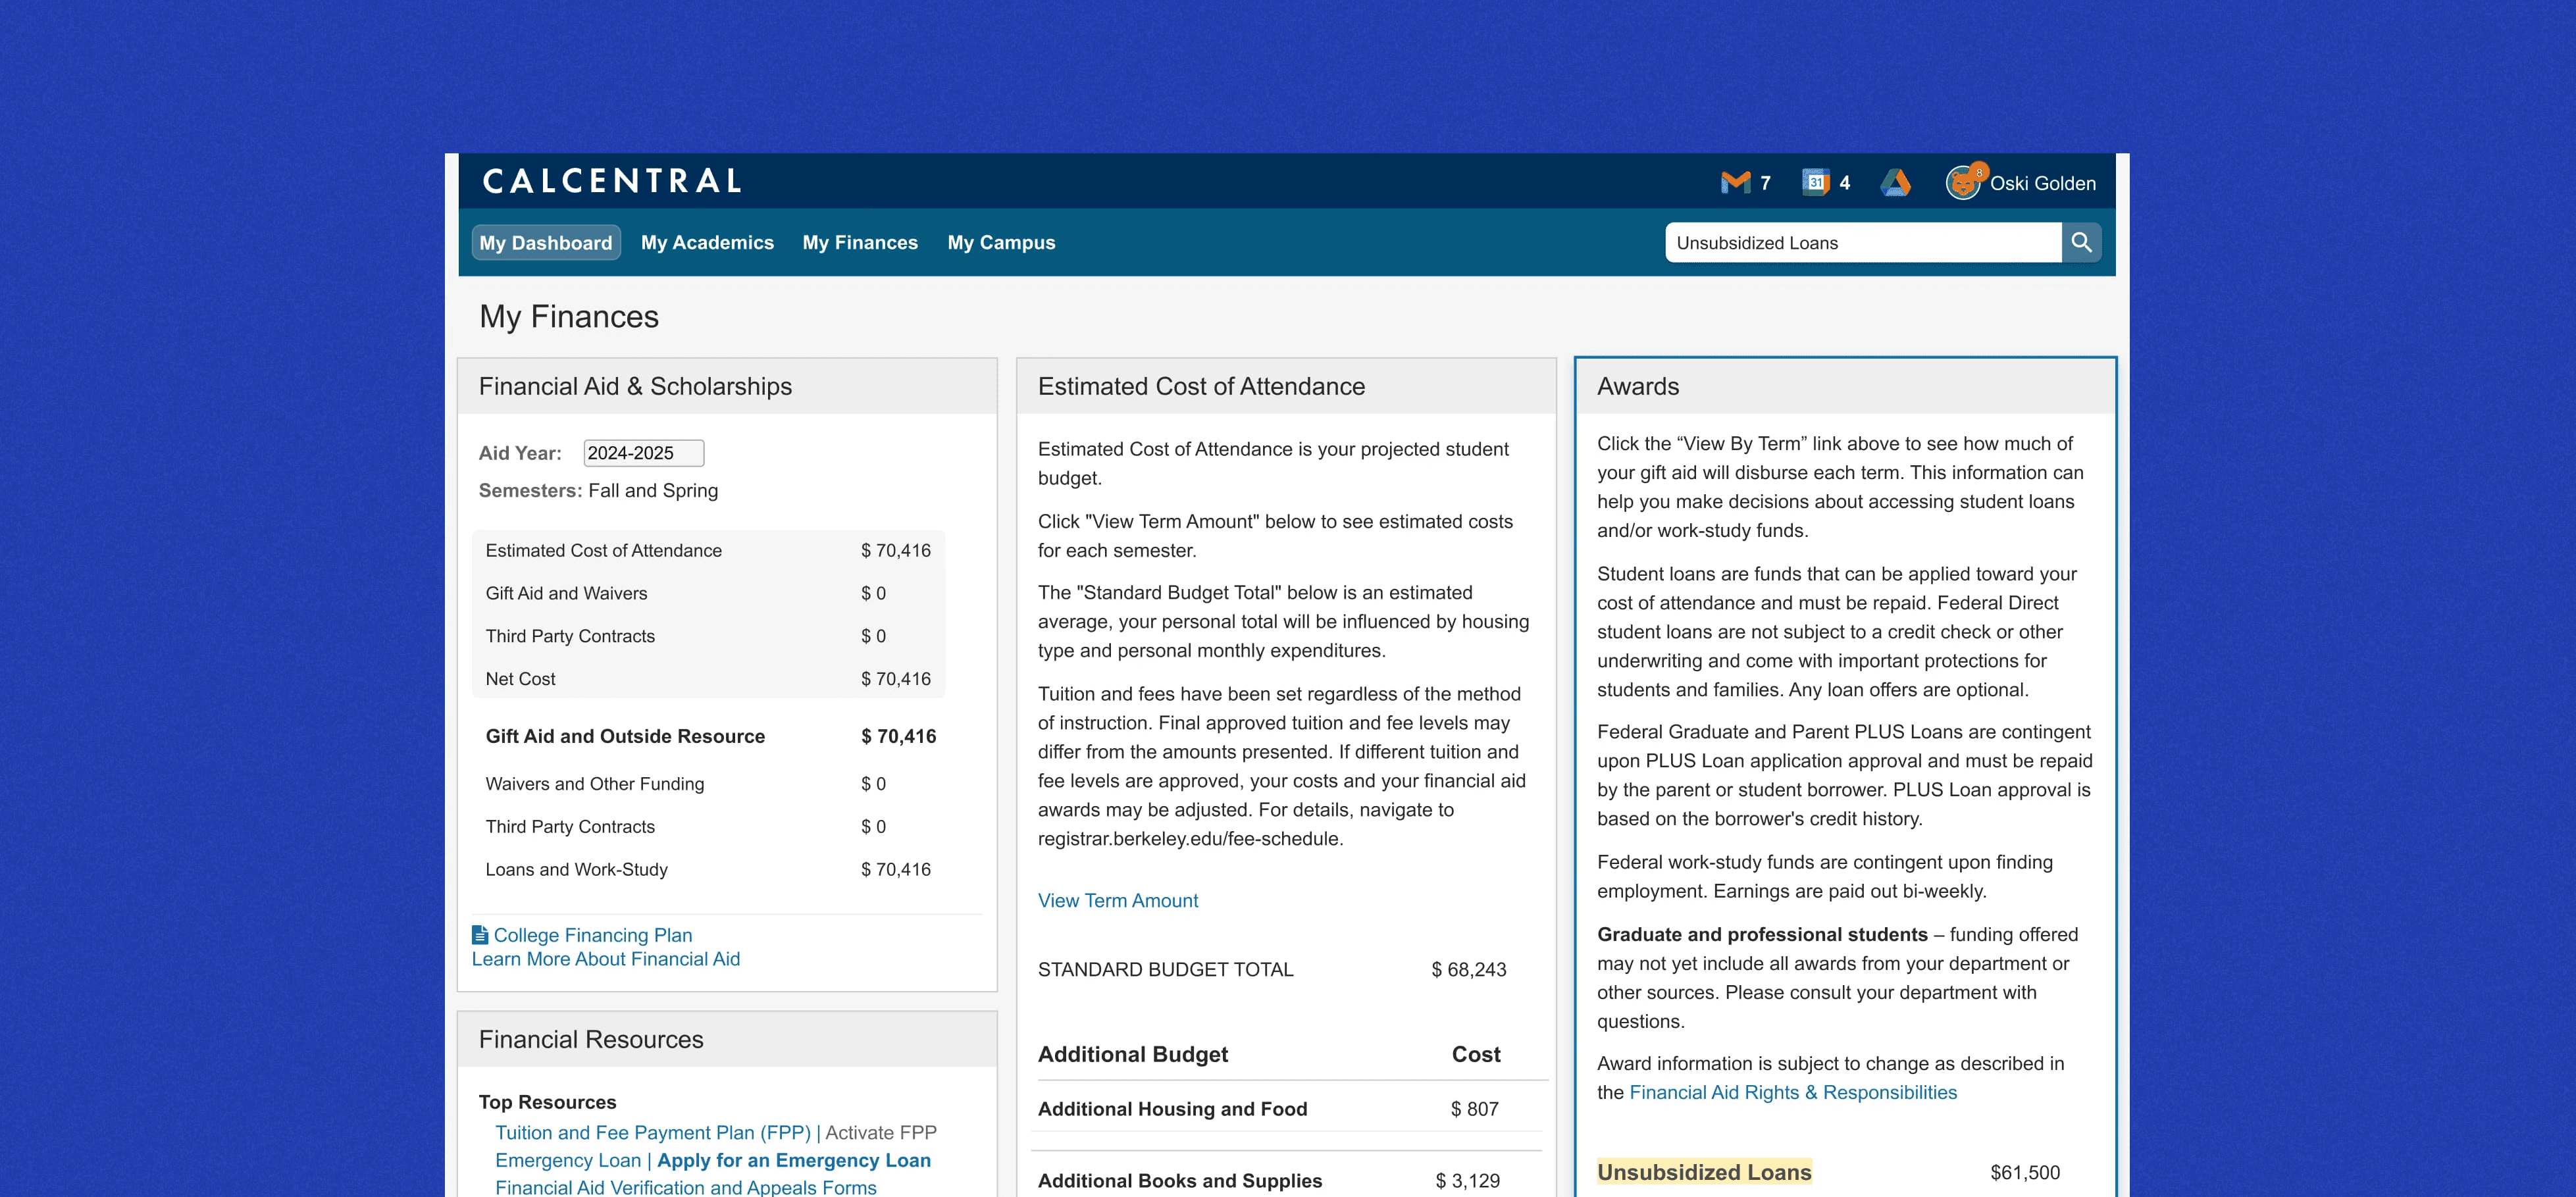Open the Gmail mail icon
Viewport: 2576px width, 1197px height.
[x=1735, y=182]
